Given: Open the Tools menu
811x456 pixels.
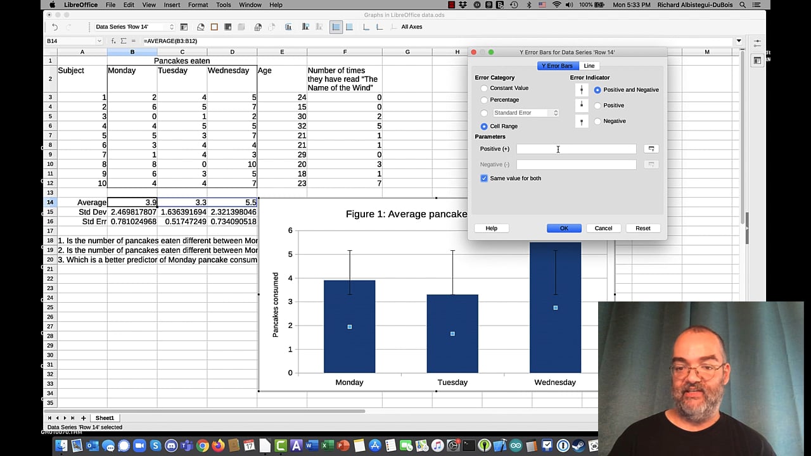Looking at the screenshot, I should tap(224, 5).
